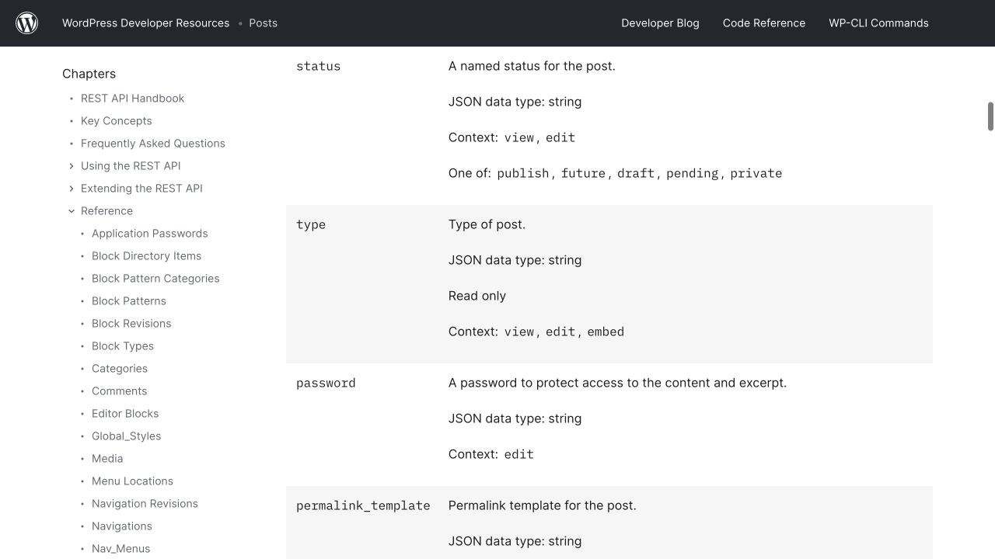Image resolution: width=995 pixels, height=559 pixels.
Task: Click the WordPress logo icon
Action: click(x=27, y=23)
